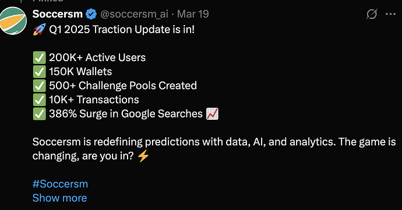The image size is (402, 210).
Task: Open the #Soccersm hashtag
Action: 60,184
